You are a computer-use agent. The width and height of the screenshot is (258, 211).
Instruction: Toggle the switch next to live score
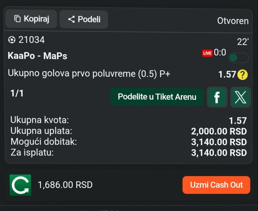[238, 58]
